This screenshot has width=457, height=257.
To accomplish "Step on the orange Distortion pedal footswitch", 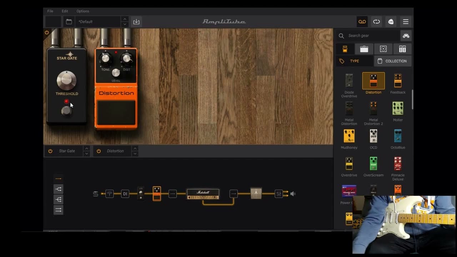I will click(116, 112).
